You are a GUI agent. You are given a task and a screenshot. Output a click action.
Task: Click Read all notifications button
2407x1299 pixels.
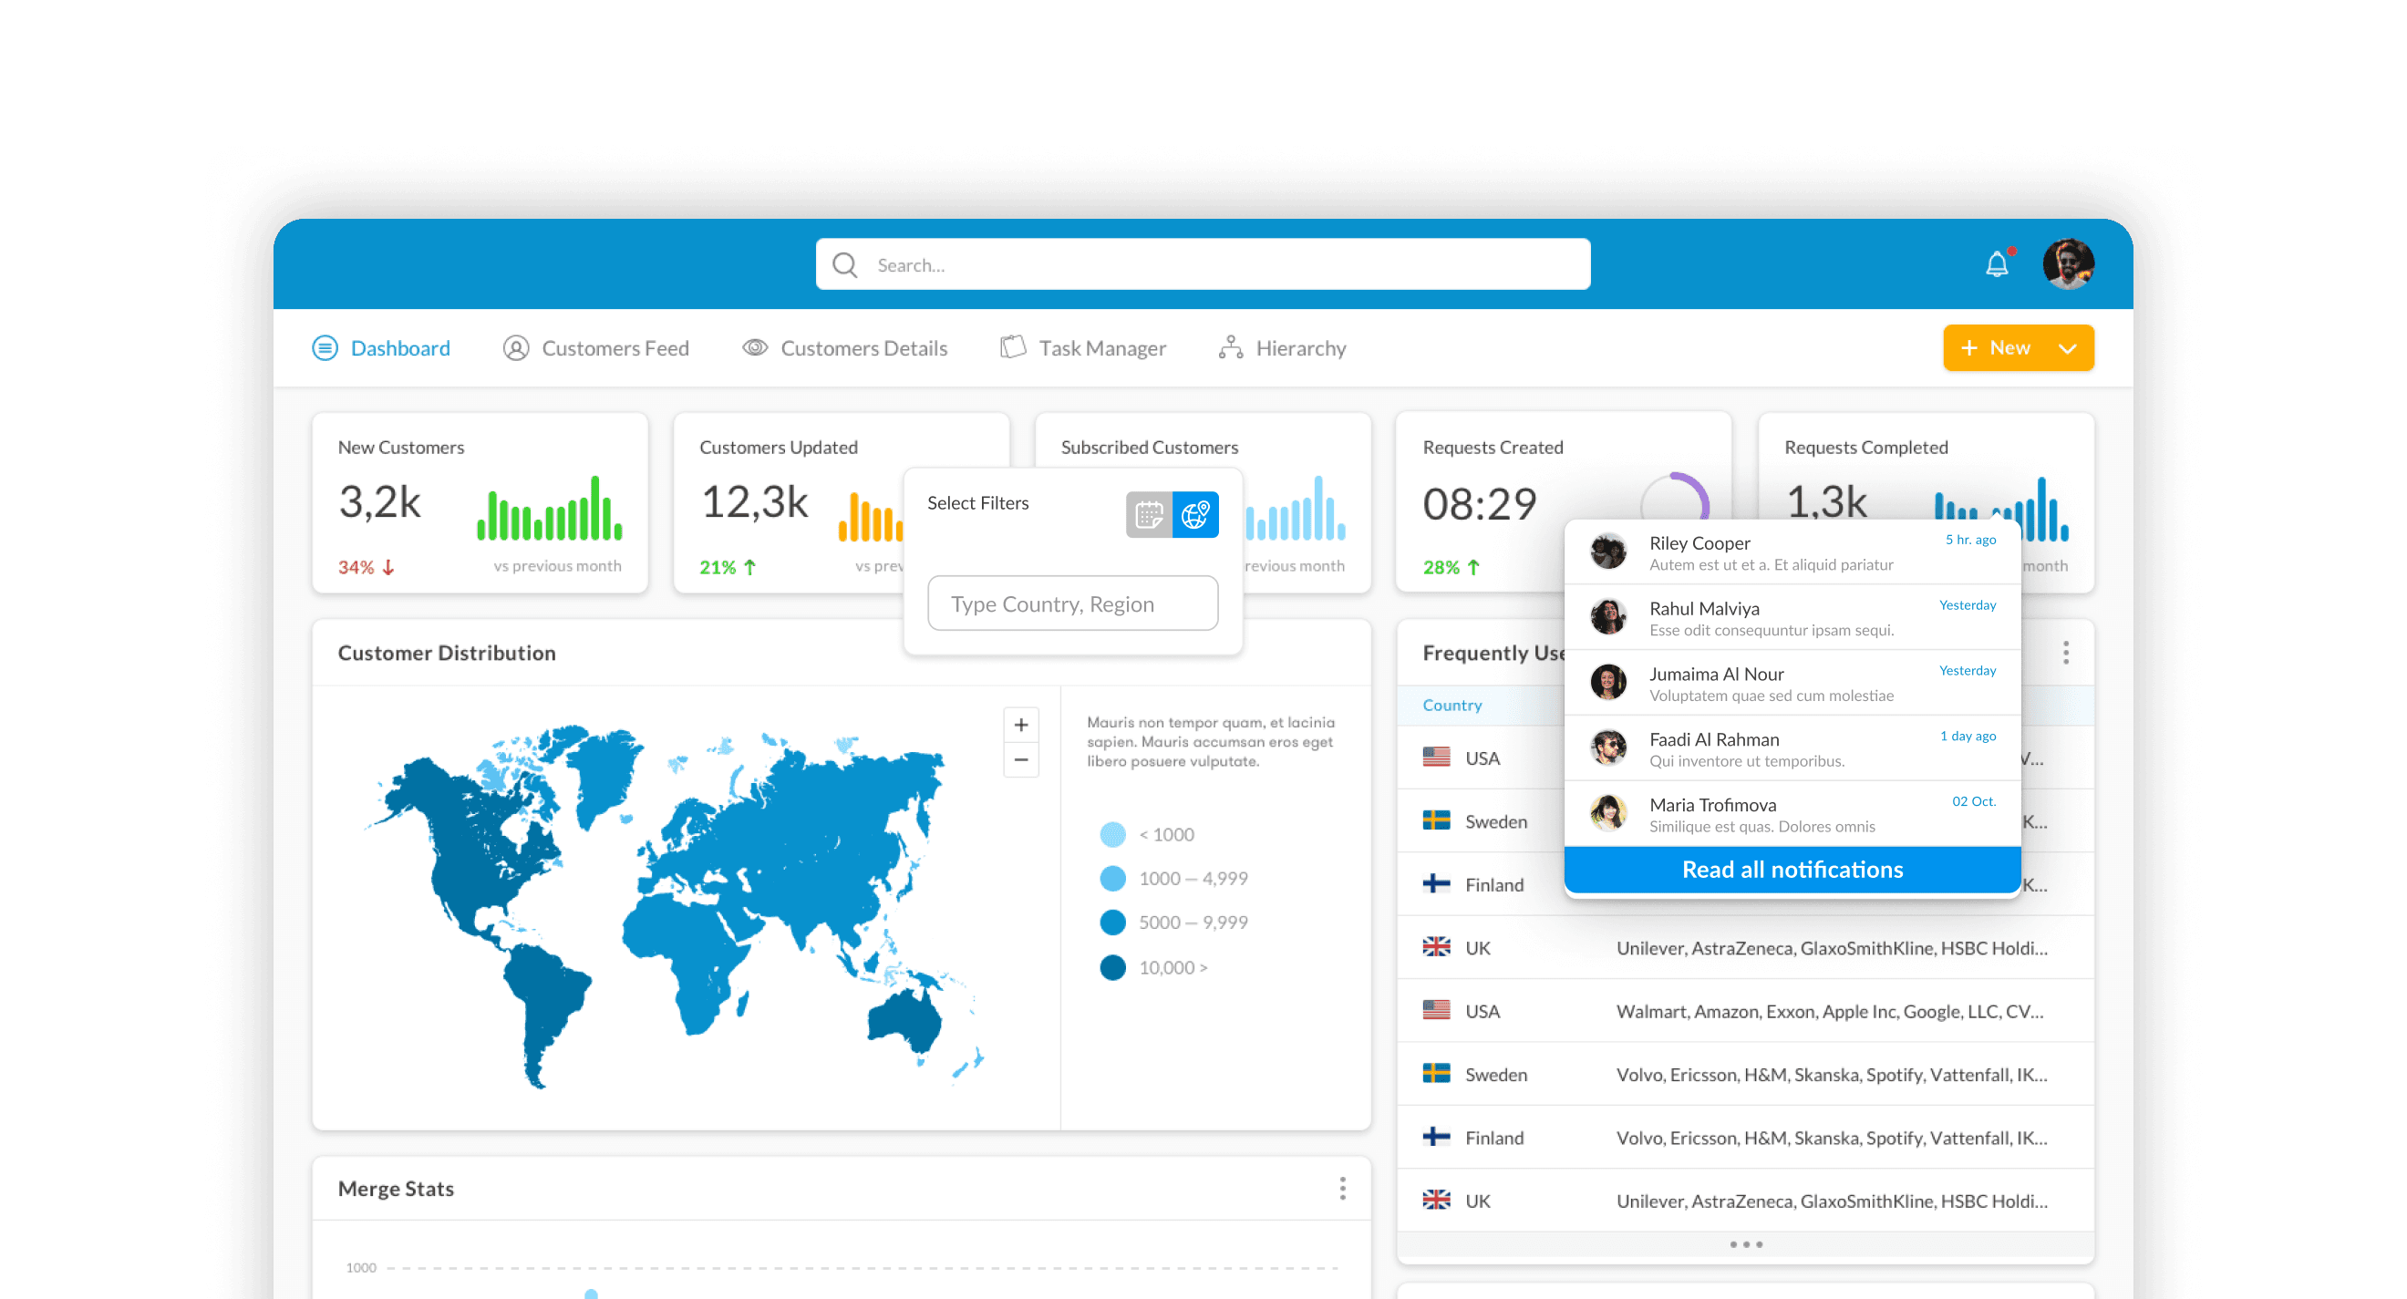coord(1792,870)
